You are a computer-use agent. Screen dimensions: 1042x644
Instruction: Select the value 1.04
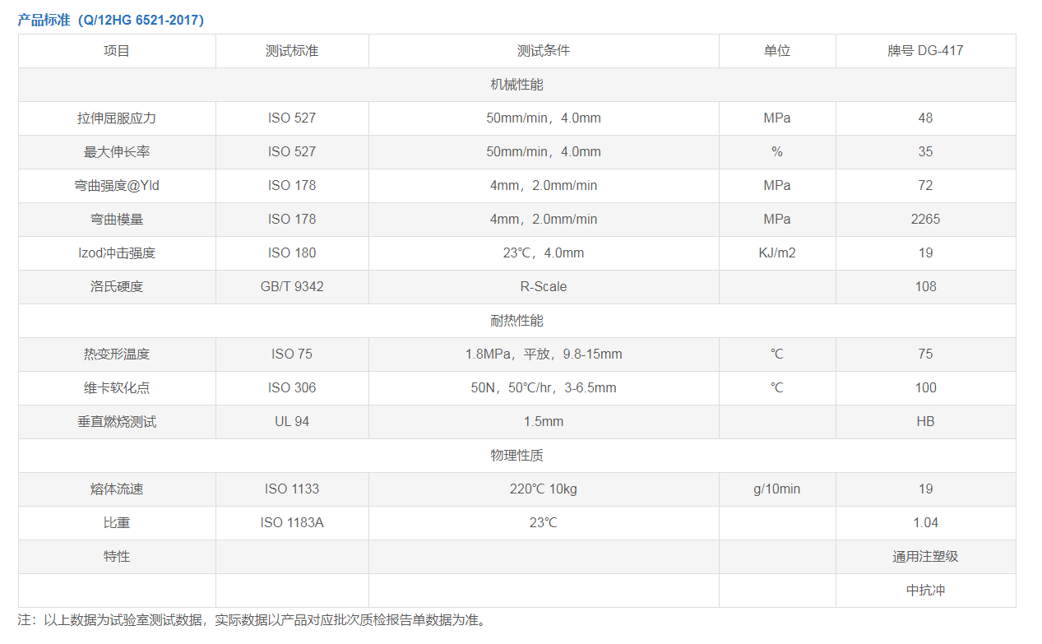(926, 523)
